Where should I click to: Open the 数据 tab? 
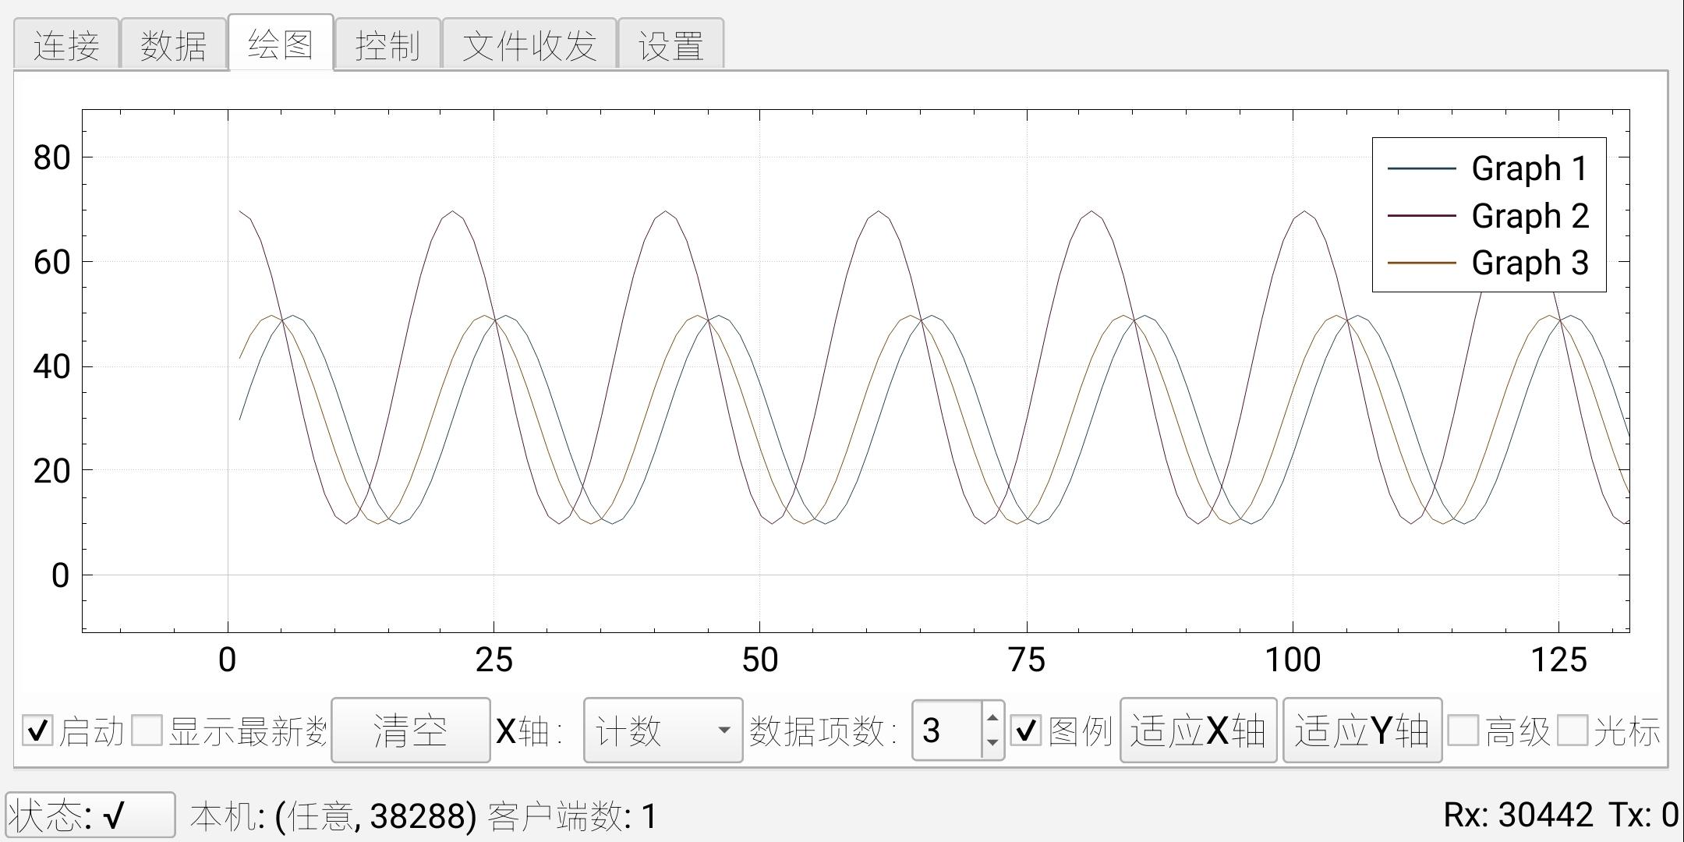(173, 44)
